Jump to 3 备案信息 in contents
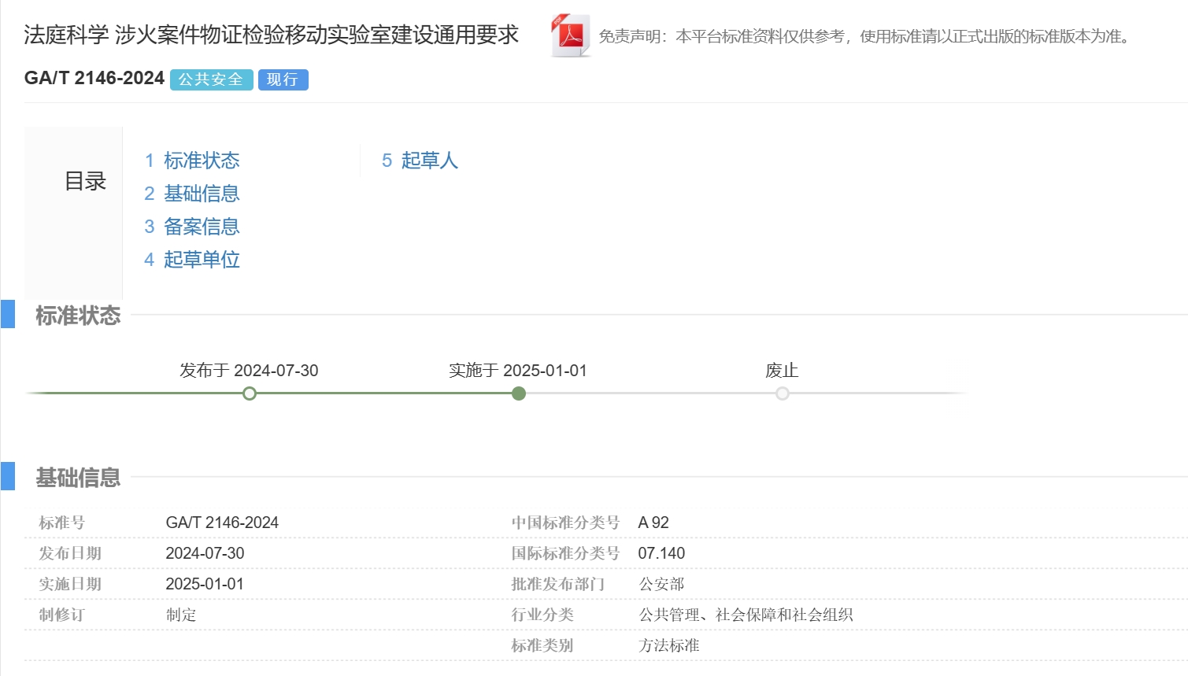The width and height of the screenshot is (1188, 676). [192, 227]
